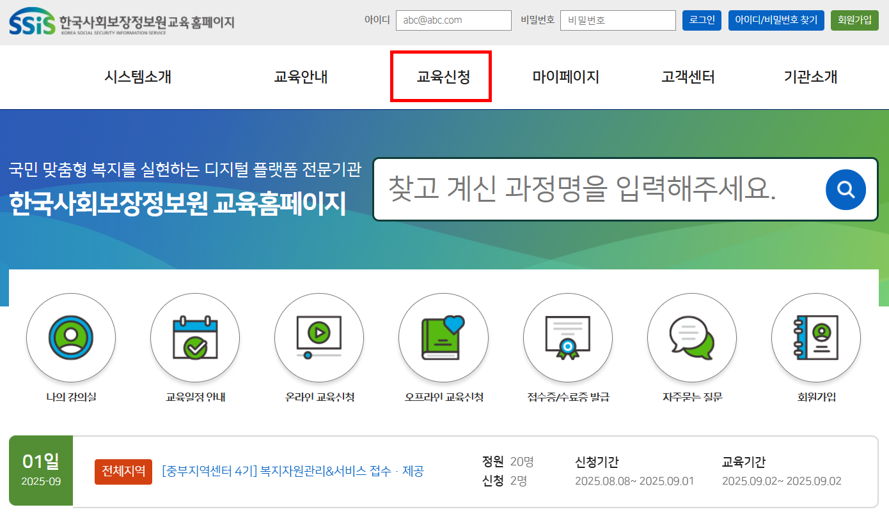Open 중부지역센터 4기 복지자원관리 course link
This screenshot has height=512, width=889.
pyautogui.click(x=293, y=472)
